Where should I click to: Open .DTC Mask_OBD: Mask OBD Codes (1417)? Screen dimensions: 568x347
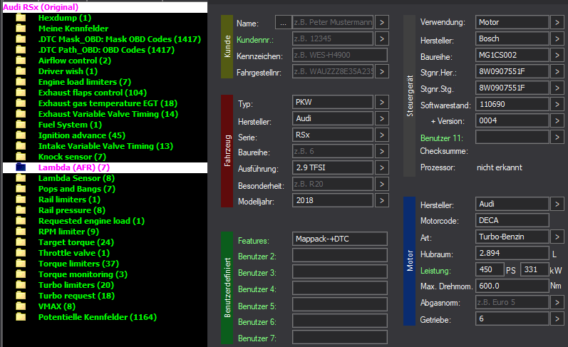[120, 39]
